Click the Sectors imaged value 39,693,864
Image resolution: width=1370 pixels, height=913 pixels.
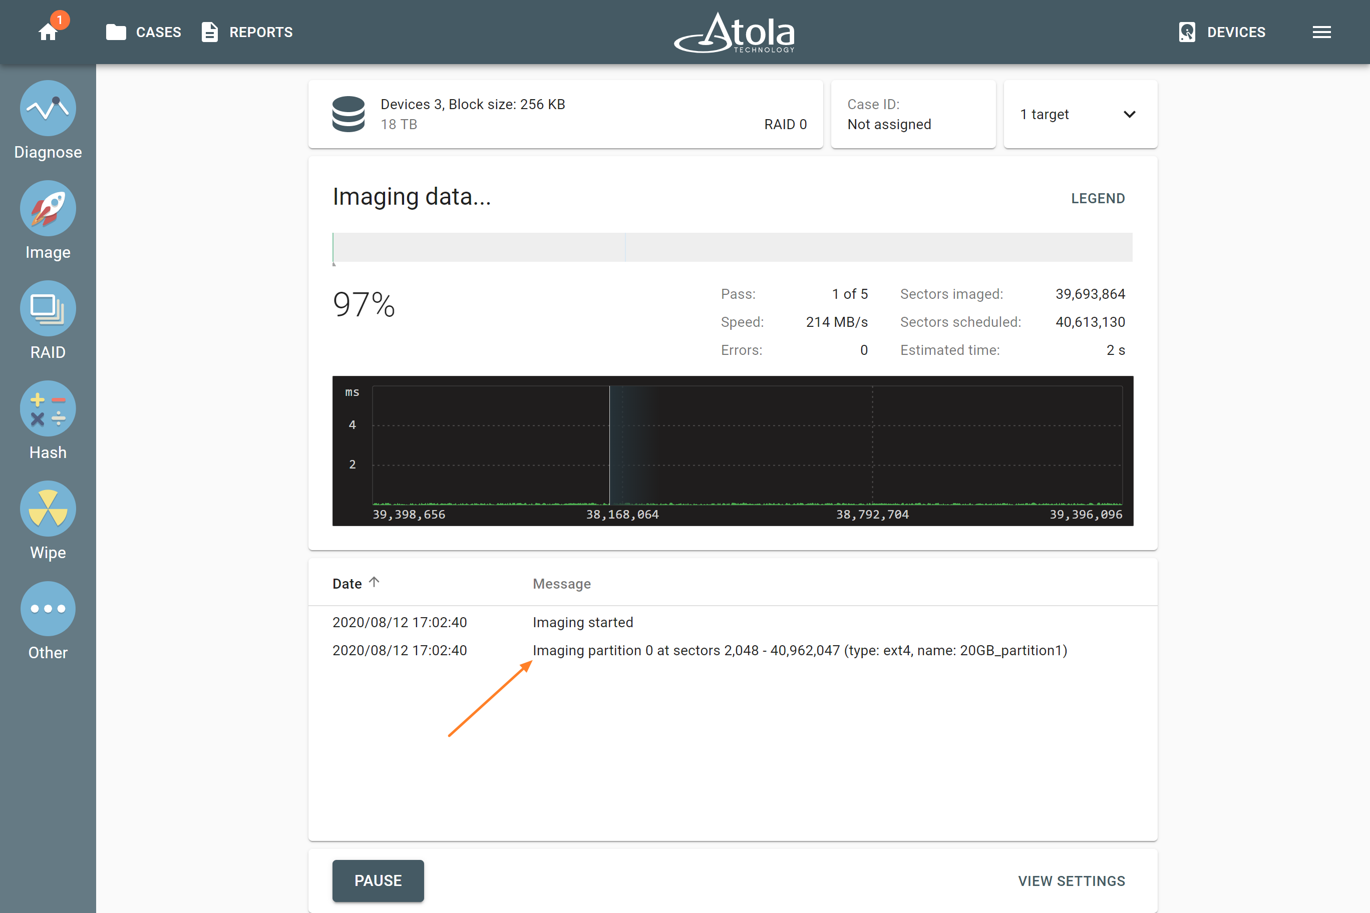click(1090, 293)
